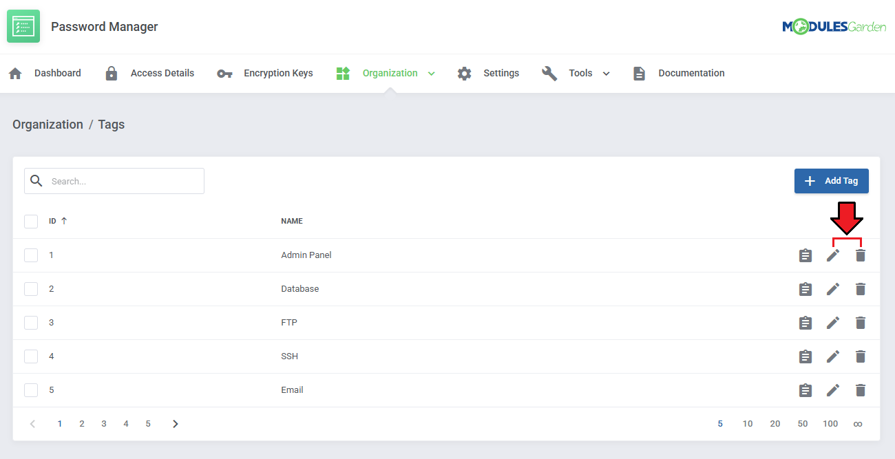This screenshot has width=895, height=459.
Task: Open clipboard details for SSH tag
Action: coord(805,356)
